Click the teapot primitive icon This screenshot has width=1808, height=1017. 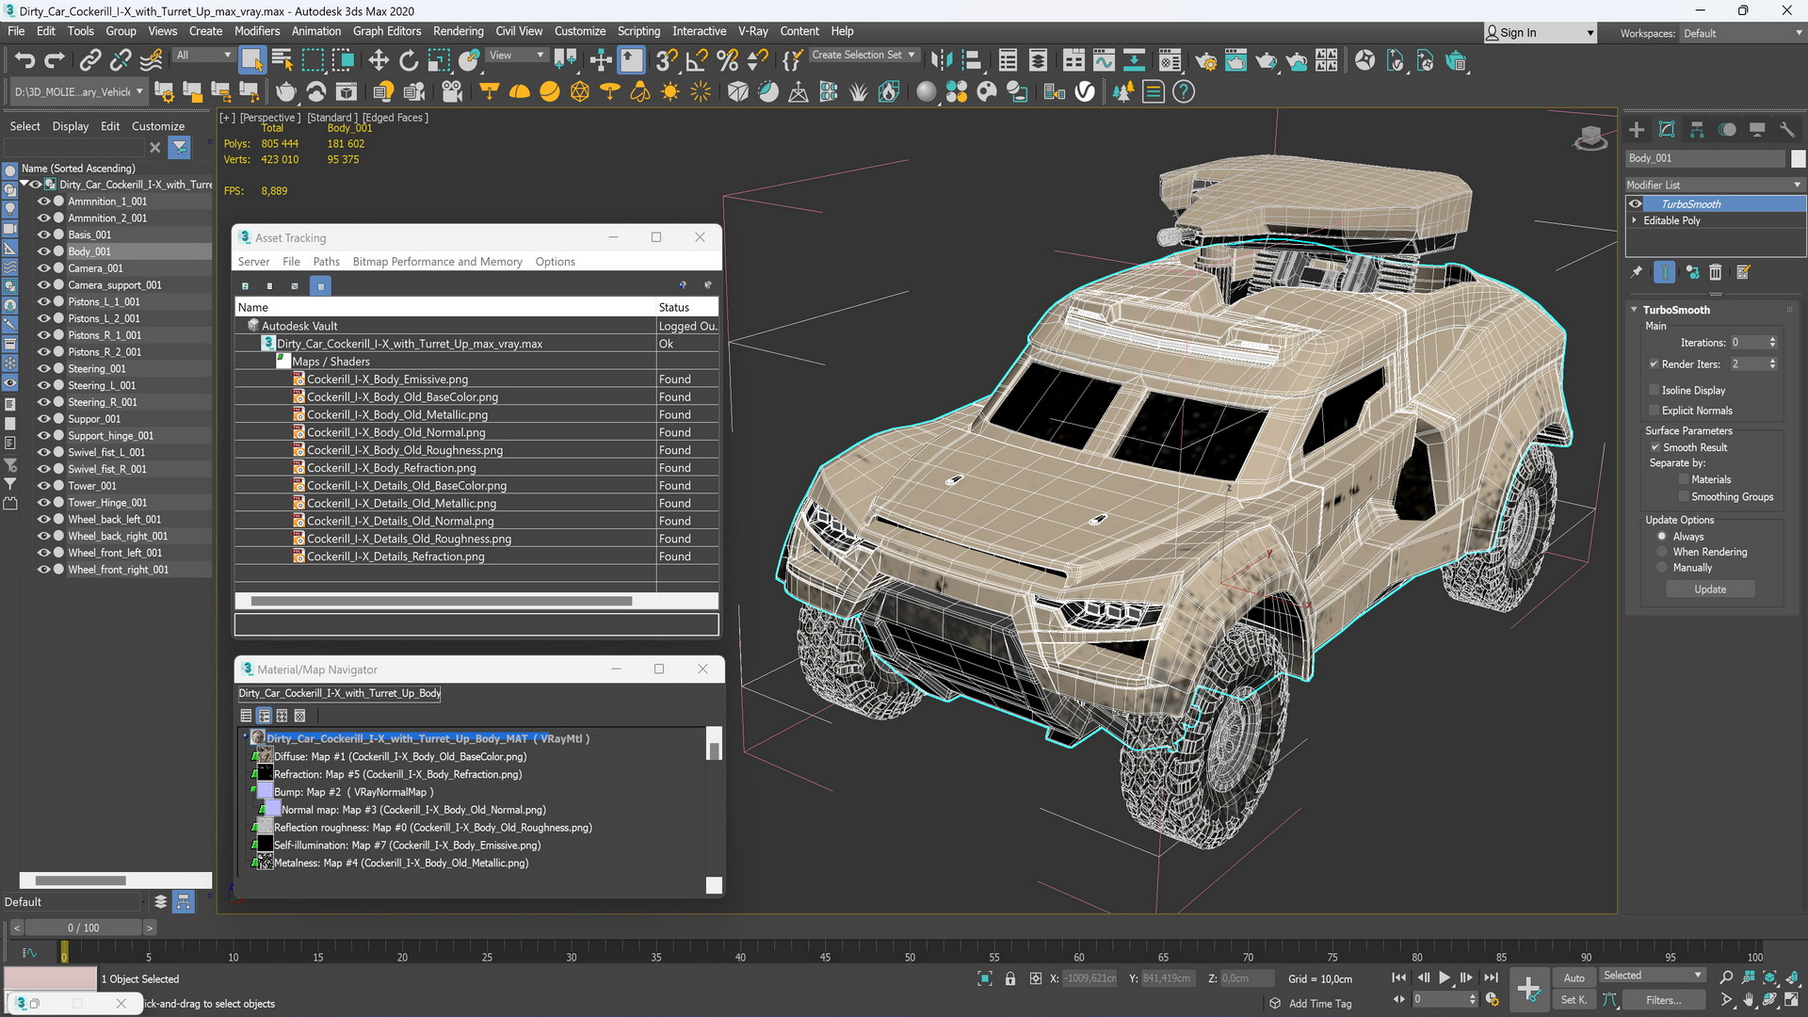(285, 91)
